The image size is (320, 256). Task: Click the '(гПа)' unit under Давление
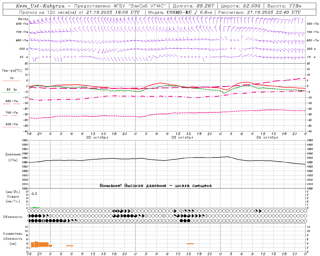click(x=13, y=160)
